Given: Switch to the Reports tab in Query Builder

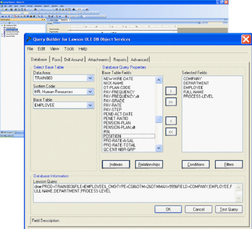Looking at the screenshot, I should (x=120, y=60).
